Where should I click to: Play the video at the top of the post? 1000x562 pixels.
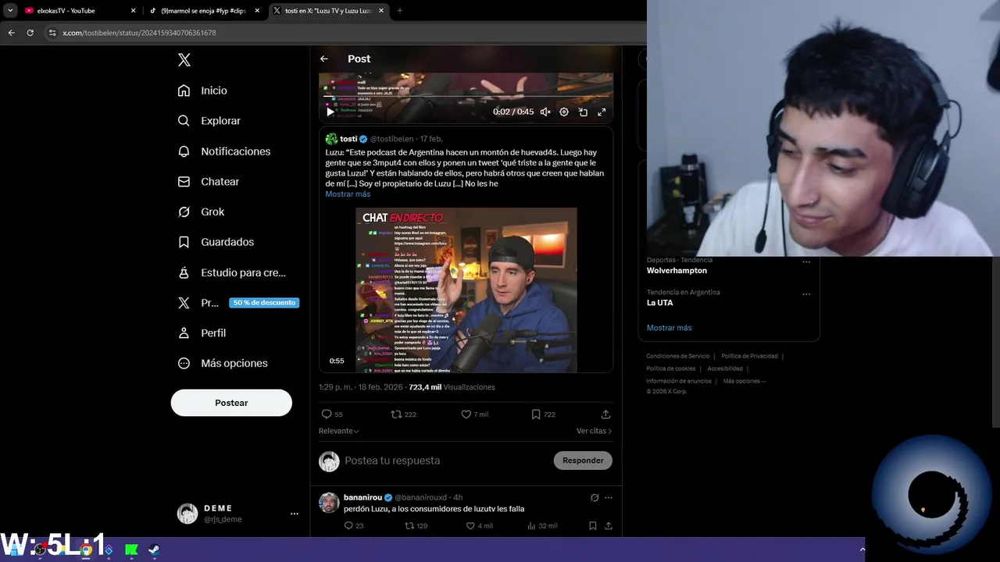pos(330,112)
